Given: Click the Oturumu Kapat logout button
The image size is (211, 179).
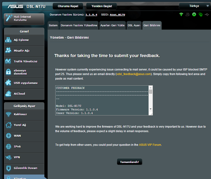Looking at the screenshot, I should pos(68,6).
